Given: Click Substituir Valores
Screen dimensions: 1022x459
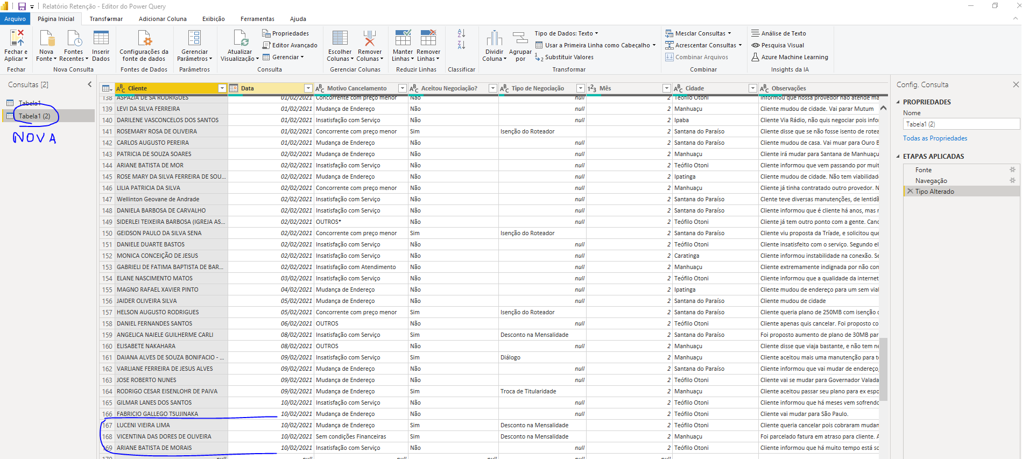Looking at the screenshot, I should (564, 57).
